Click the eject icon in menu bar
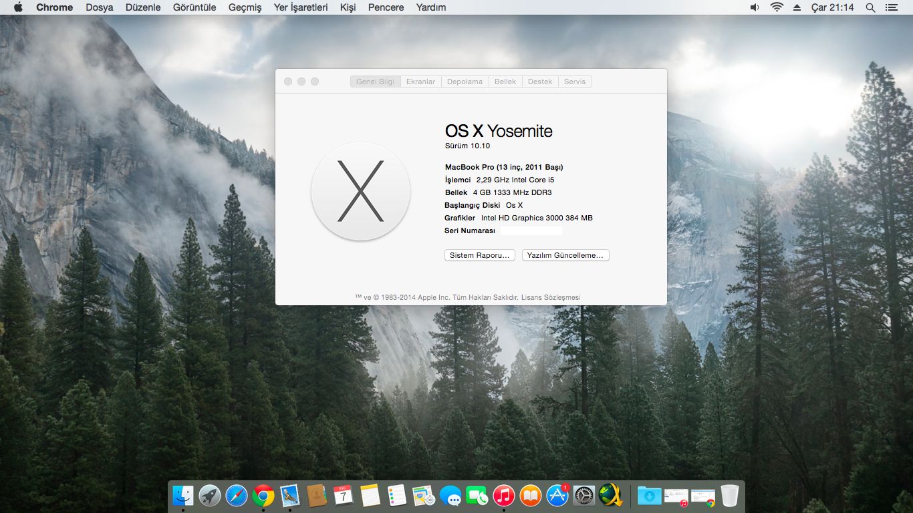Screen dimensions: 913x513 (797, 7)
